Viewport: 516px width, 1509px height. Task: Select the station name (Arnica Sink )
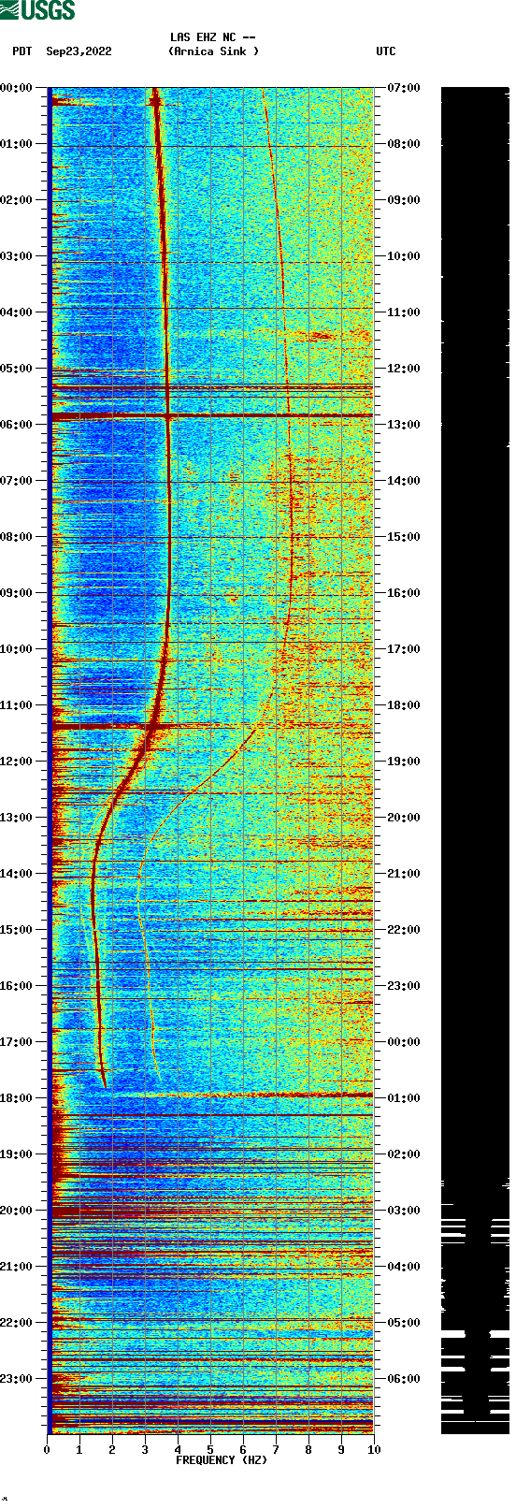point(214,51)
